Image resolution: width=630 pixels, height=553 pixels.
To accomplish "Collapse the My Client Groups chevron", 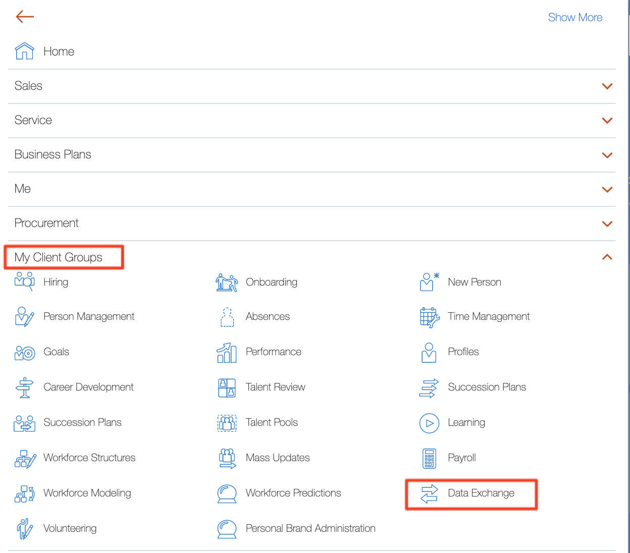I will point(607,257).
